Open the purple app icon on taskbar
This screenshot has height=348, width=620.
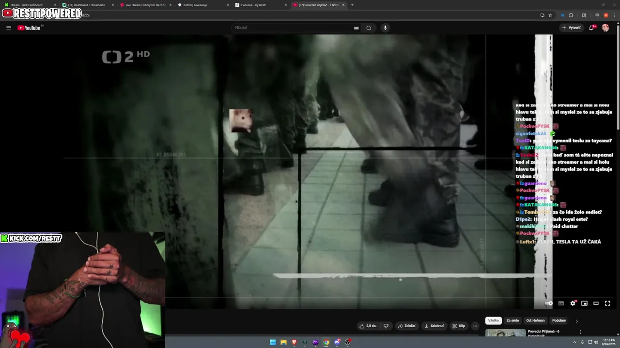315,342
